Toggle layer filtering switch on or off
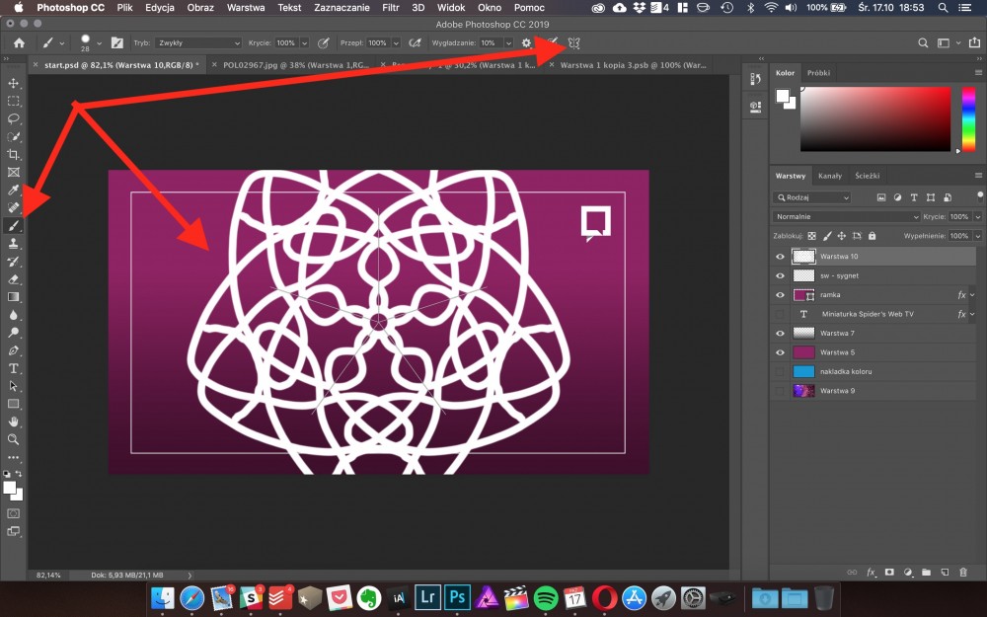The height and width of the screenshot is (617, 987). tap(979, 196)
